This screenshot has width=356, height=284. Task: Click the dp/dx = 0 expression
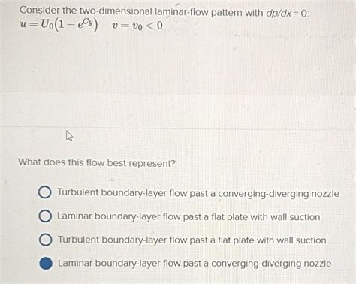[x=287, y=13]
